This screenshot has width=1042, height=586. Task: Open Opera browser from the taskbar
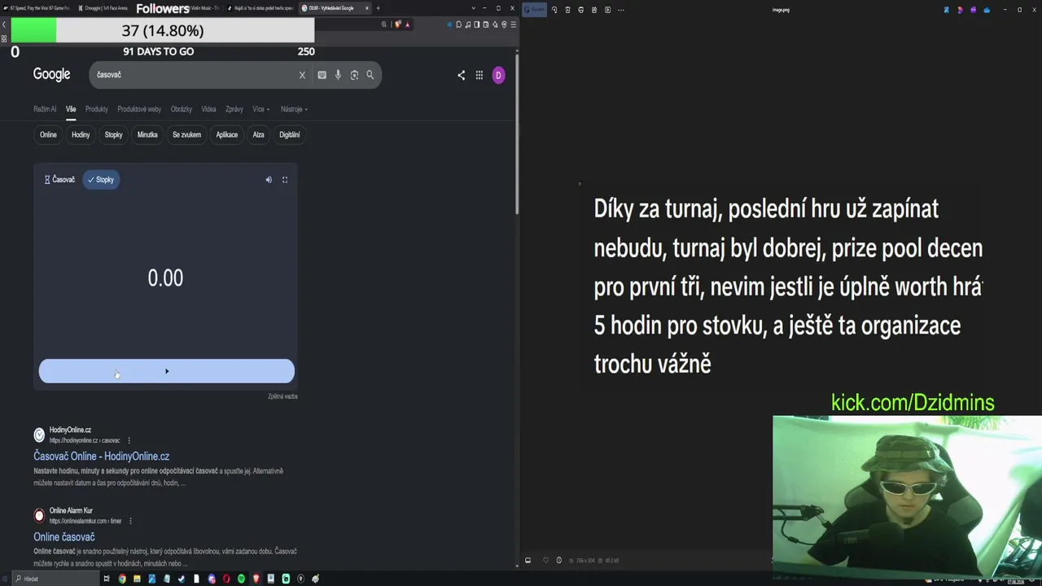point(226,579)
